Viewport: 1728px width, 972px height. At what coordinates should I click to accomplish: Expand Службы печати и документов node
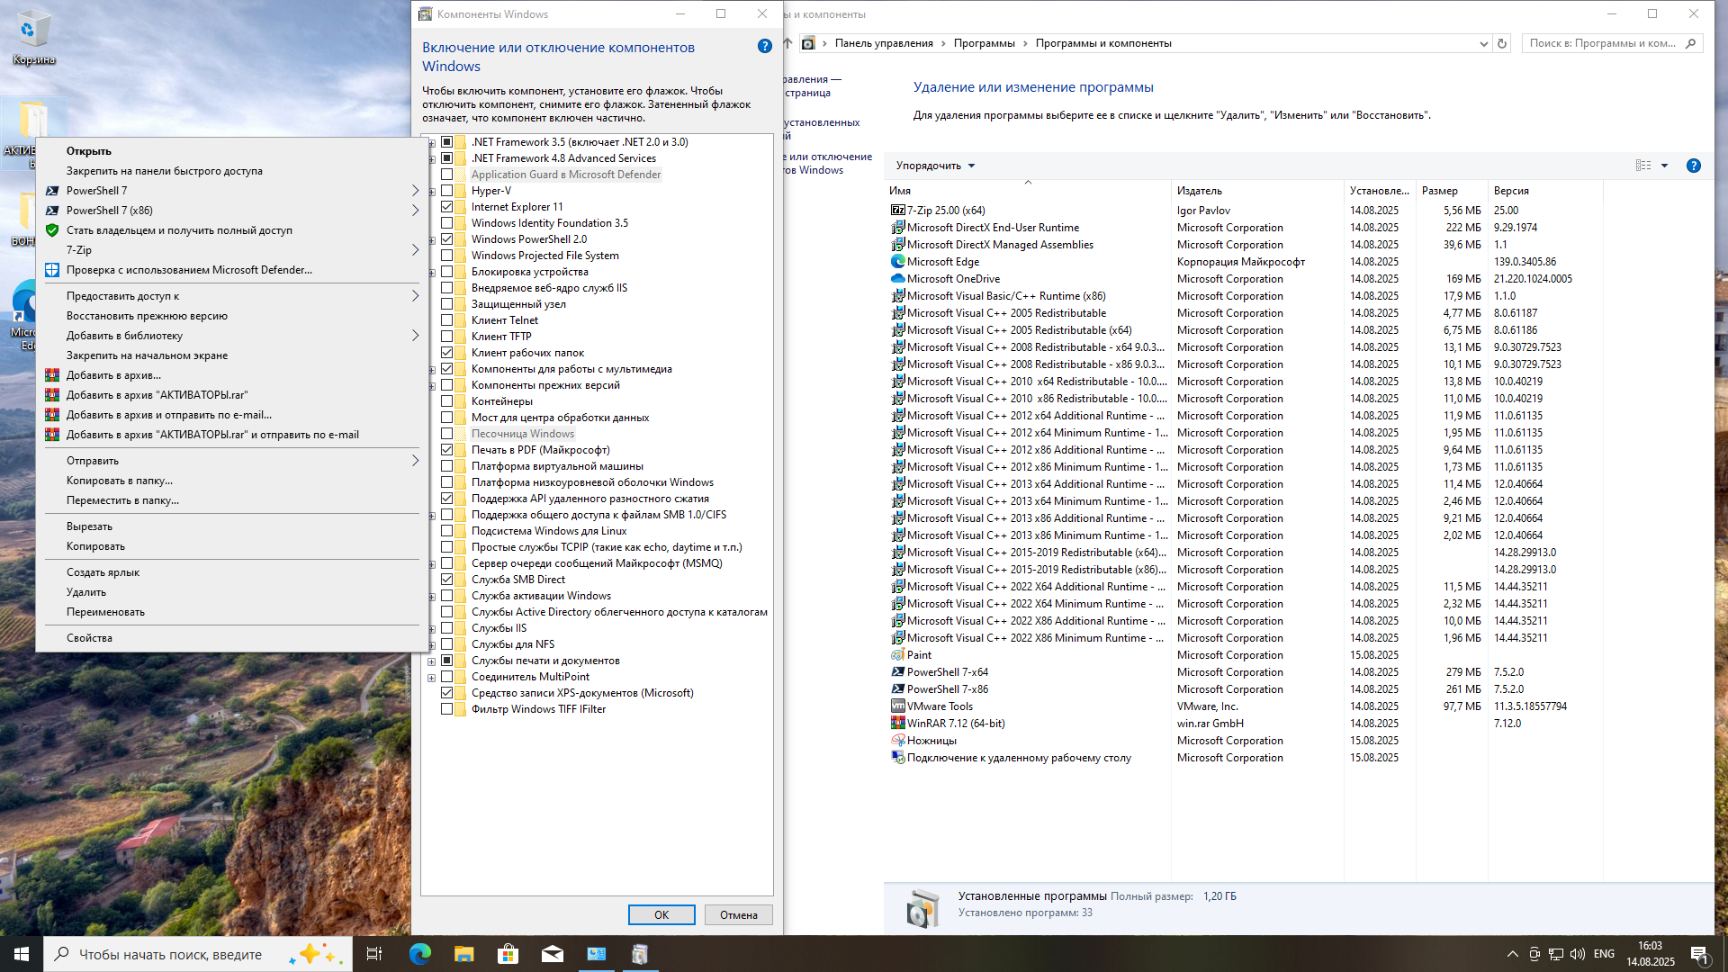coord(432,661)
